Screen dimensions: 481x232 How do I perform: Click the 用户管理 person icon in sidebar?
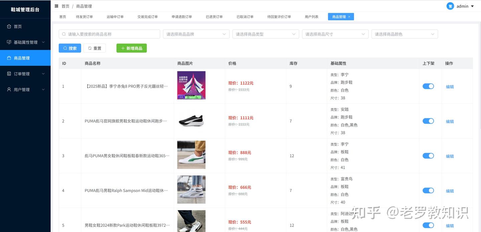pos(9,89)
